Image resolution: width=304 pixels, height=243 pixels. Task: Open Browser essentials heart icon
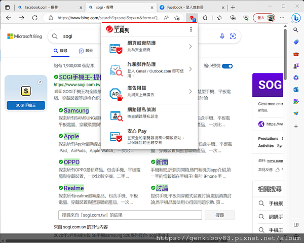[246, 18]
